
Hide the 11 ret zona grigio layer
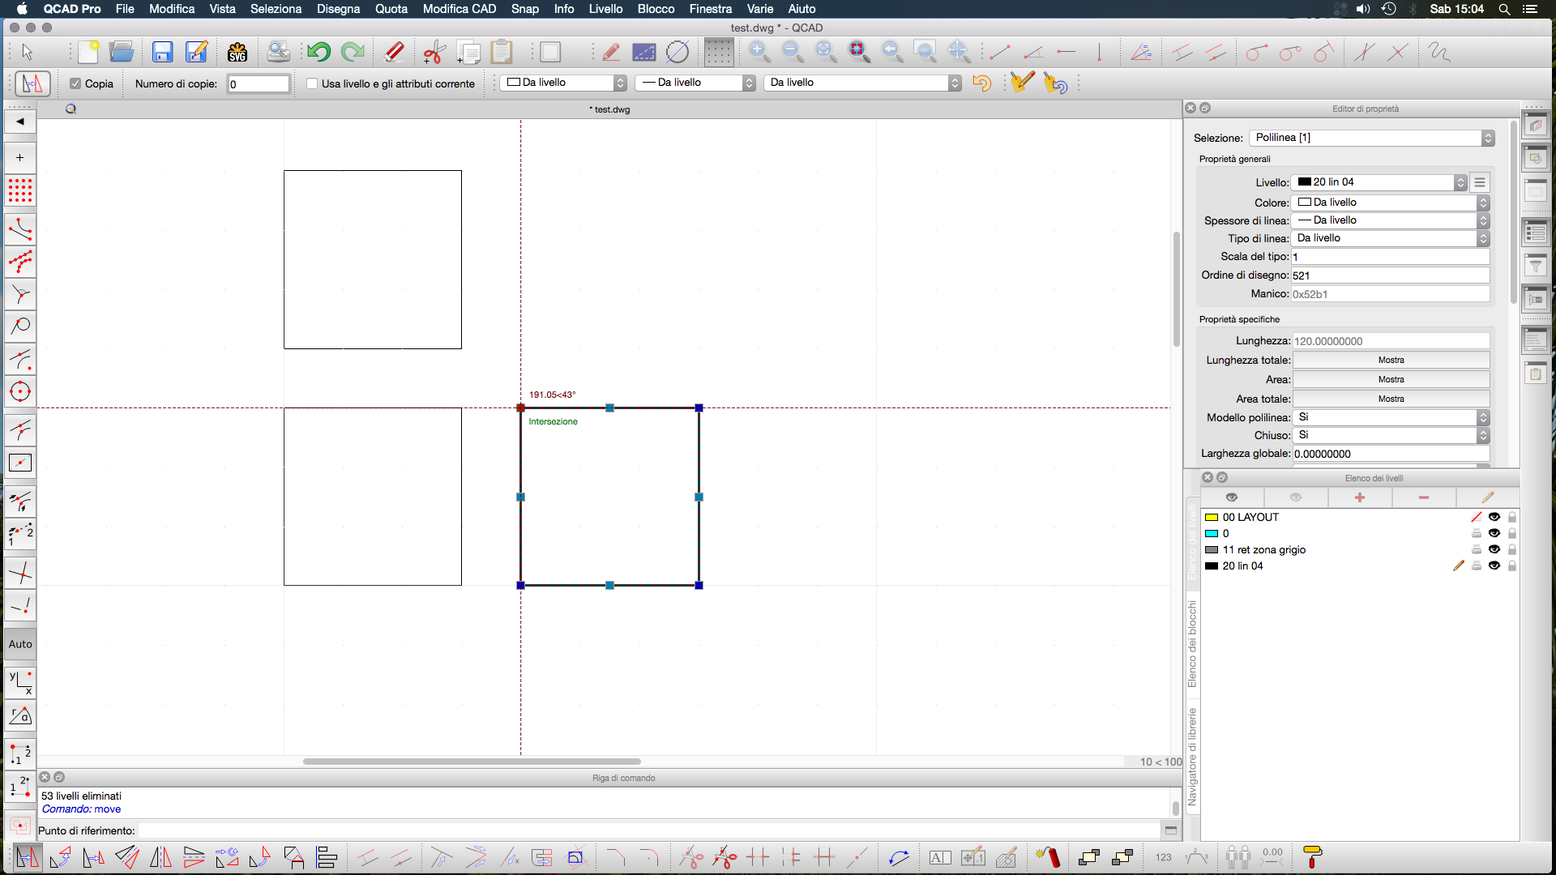[x=1494, y=549]
